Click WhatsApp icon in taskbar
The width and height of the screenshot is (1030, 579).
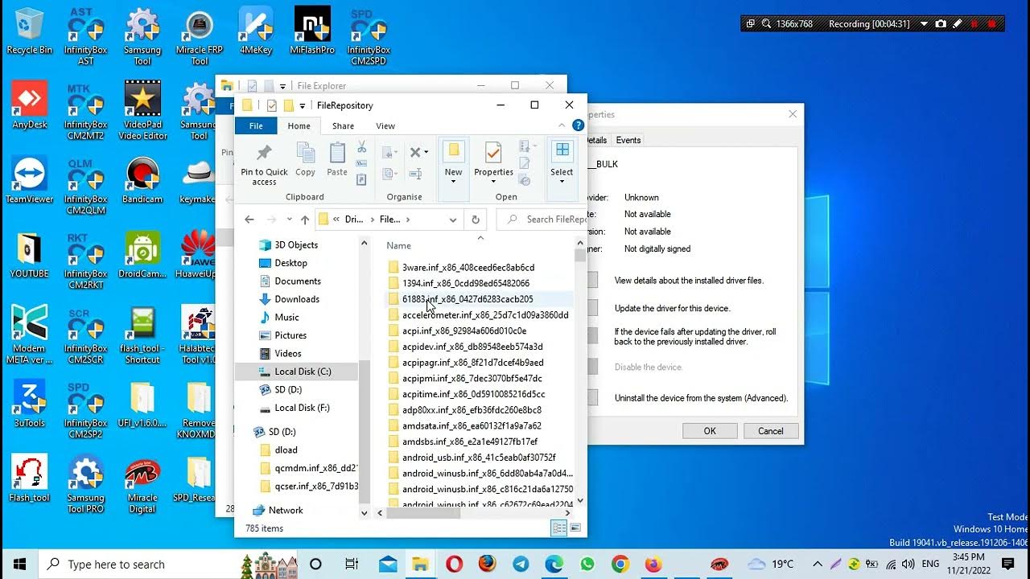(587, 564)
